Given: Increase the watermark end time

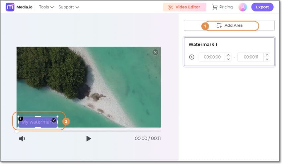Looking at the screenshot, I should click(267, 55).
